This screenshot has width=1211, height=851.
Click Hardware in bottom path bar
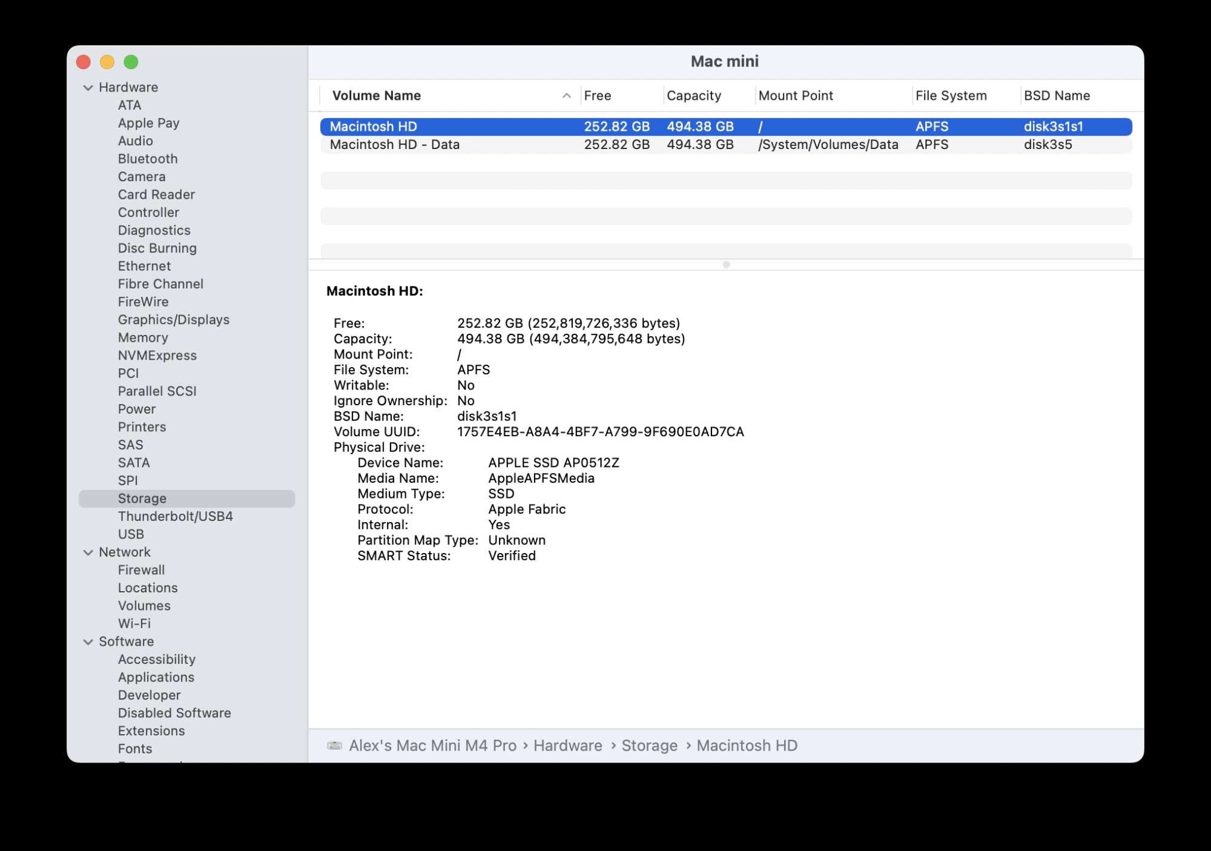pos(567,746)
